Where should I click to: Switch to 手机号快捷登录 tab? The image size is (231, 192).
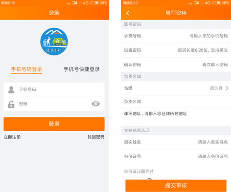coord(82,70)
